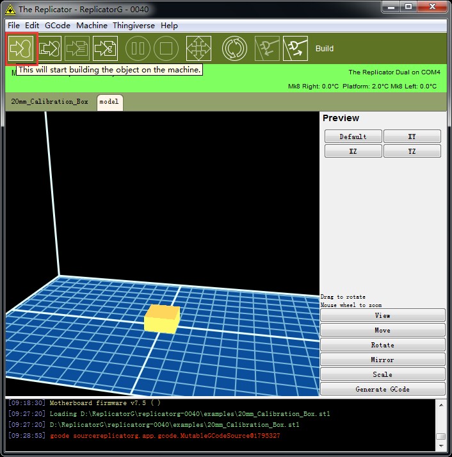Screen dimensions: 452x457
Task: Click the Stop build icon
Action: [166, 48]
